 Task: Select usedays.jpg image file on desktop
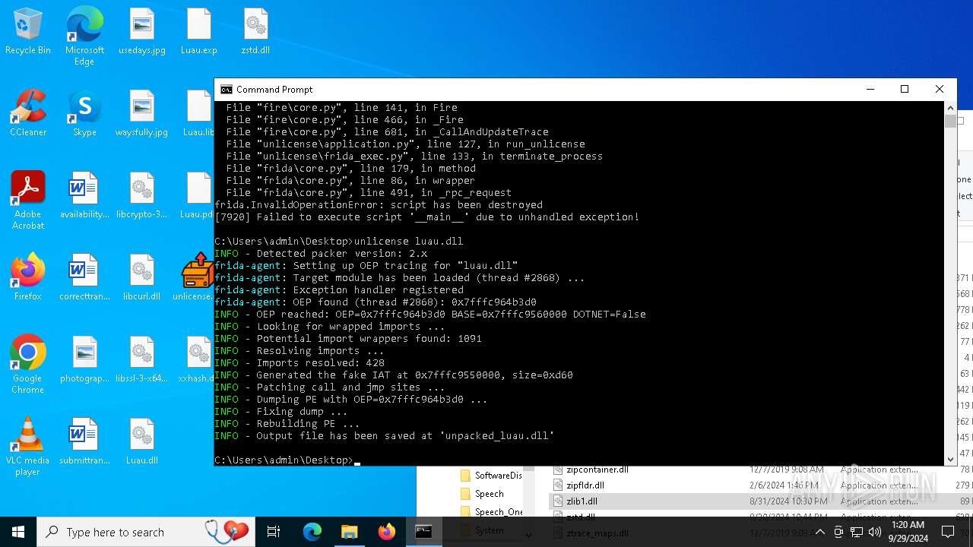[142, 32]
